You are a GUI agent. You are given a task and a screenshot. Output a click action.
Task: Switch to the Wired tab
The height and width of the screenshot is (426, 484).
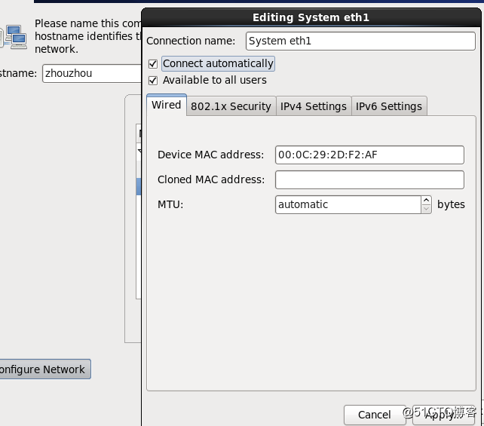click(167, 105)
